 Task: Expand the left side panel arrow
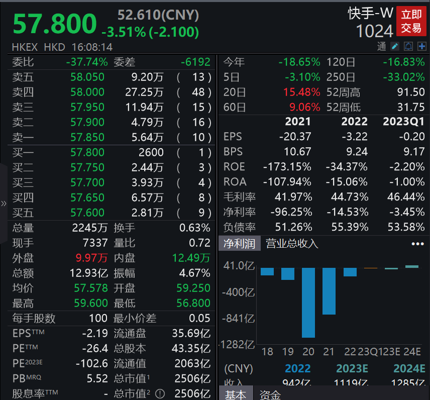click(x=4, y=204)
